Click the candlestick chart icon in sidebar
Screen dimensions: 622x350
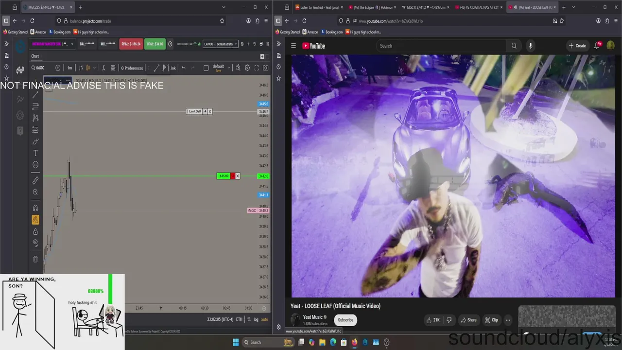point(20,70)
